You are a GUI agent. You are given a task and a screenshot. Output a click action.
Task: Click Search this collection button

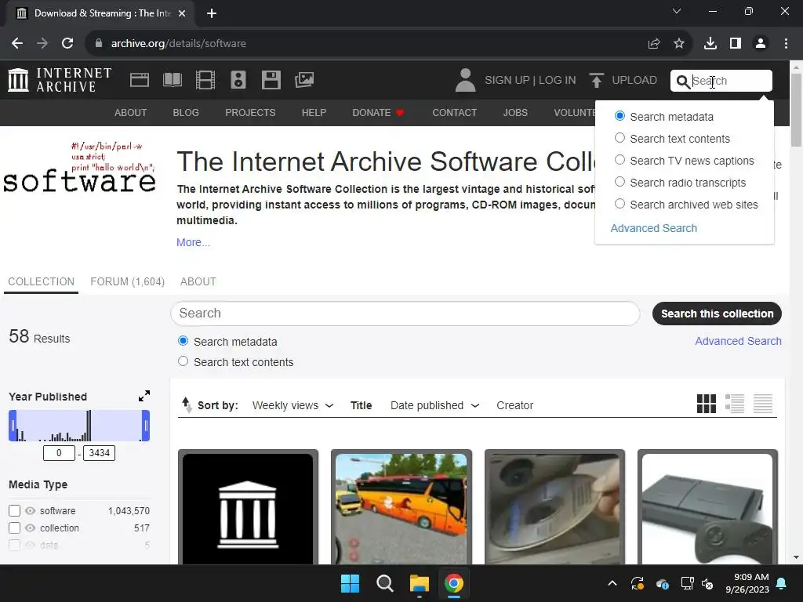coord(717,314)
